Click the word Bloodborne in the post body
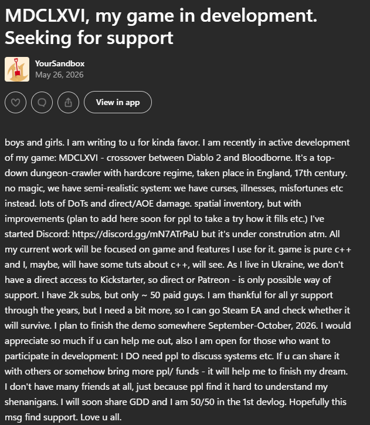The height and width of the screenshot is (425, 370). [x=266, y=158]
